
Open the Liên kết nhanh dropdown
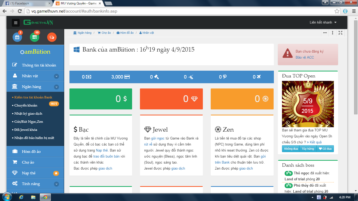[323, 23]
